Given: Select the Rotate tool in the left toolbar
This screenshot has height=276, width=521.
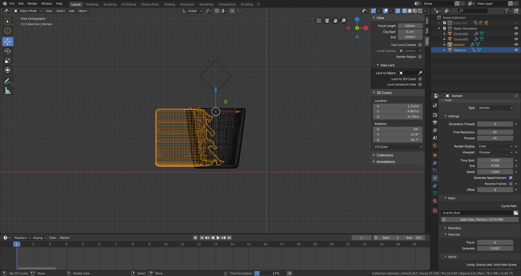Looking at the screenshot, I should click(8, 51).
